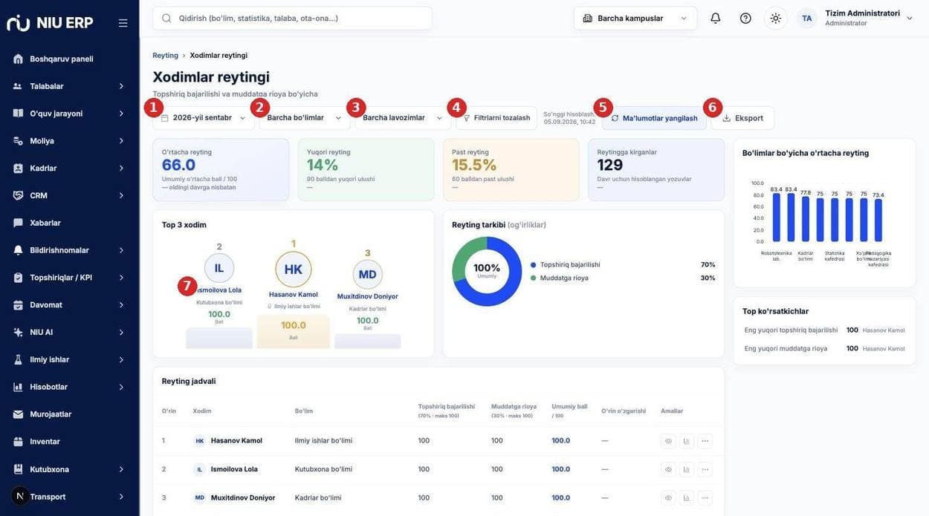This screenshot has height=516, width=929.
Task: View details eye icon for Hasanov Kamol
Action: click(x=668, y=441)
